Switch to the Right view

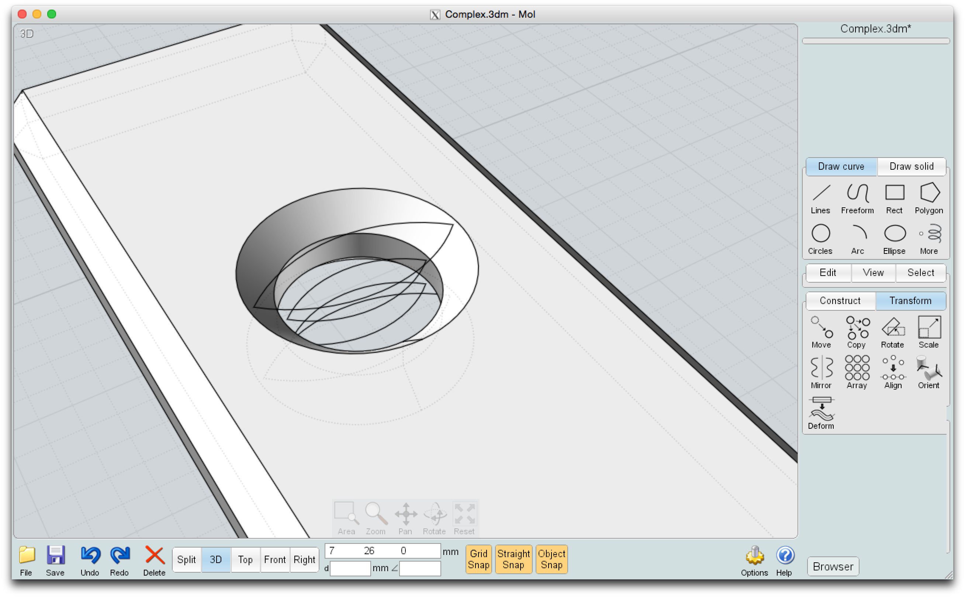click(304, 560)
